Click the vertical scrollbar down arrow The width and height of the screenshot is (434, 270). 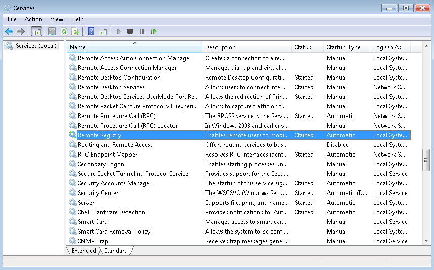[426, 242]
